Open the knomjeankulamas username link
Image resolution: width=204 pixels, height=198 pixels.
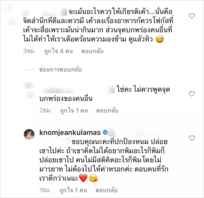[70, 133]
